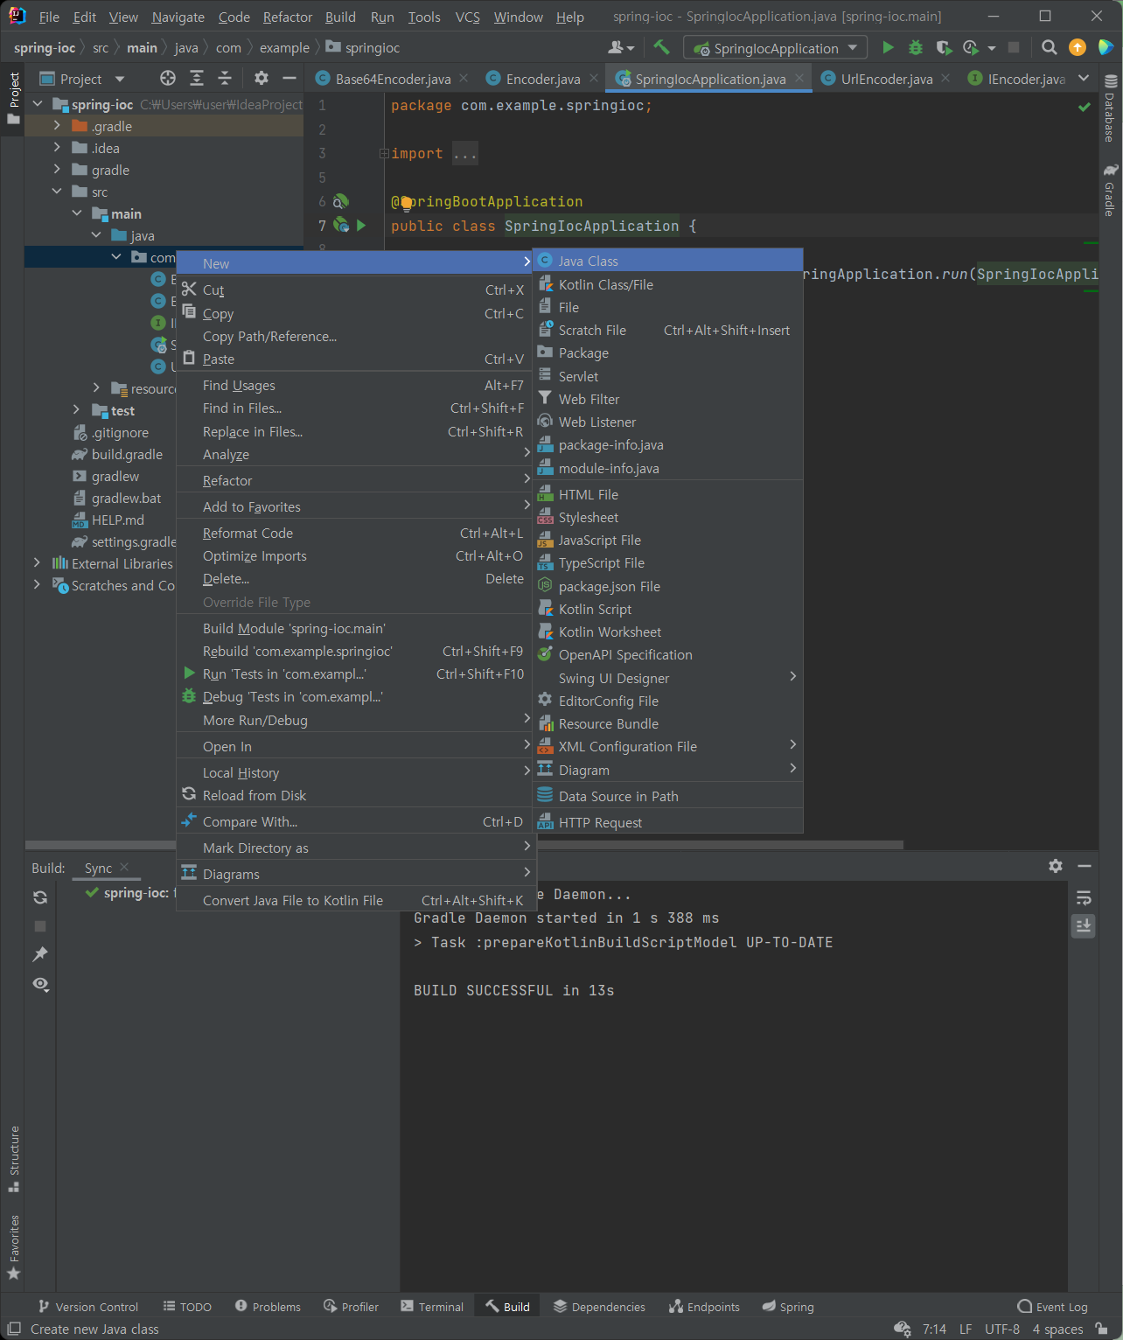Expand the .gradle folder
The width and height of the screenshot is (1123, 1340).
tap(57, 126)
